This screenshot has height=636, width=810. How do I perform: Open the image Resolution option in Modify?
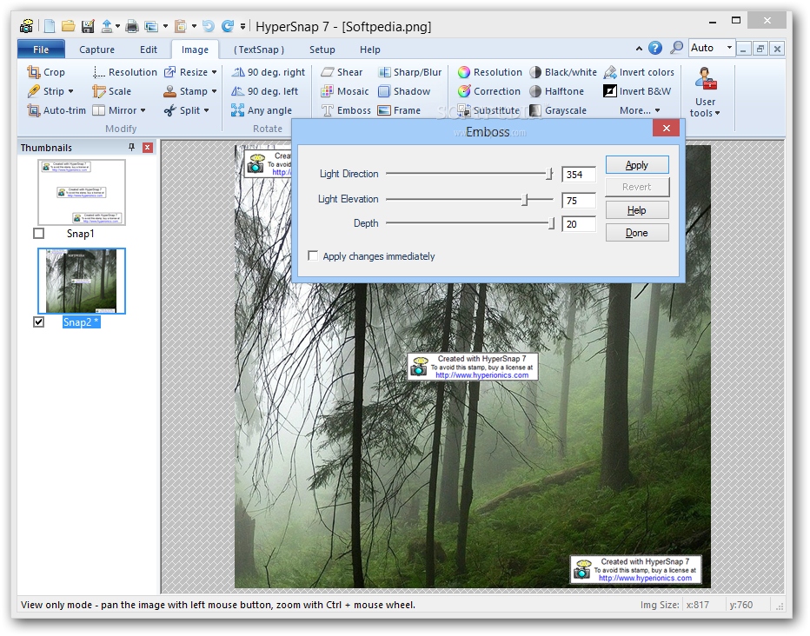(124, 72)
